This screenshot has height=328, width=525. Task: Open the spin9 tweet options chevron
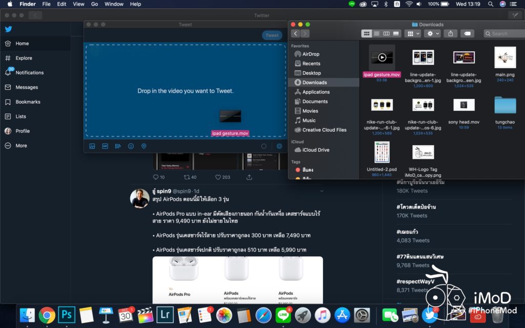pyautogui.click(x=322, y=191)
